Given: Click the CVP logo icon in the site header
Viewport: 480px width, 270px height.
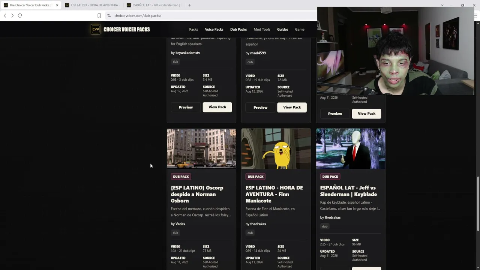Looking at the screenshot, I should pos(96,29).
